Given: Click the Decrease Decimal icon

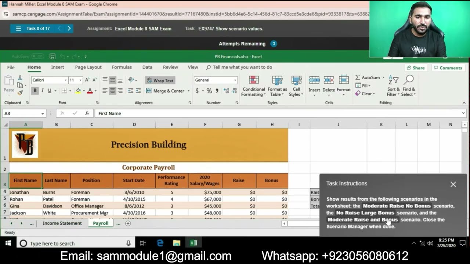Looking at the screenshot, I should click(234, 91).
